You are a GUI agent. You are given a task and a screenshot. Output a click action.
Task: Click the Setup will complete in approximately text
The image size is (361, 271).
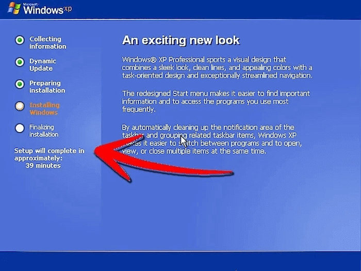coord(49,154)
